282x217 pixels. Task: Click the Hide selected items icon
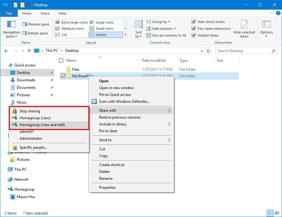click(244, 25)
